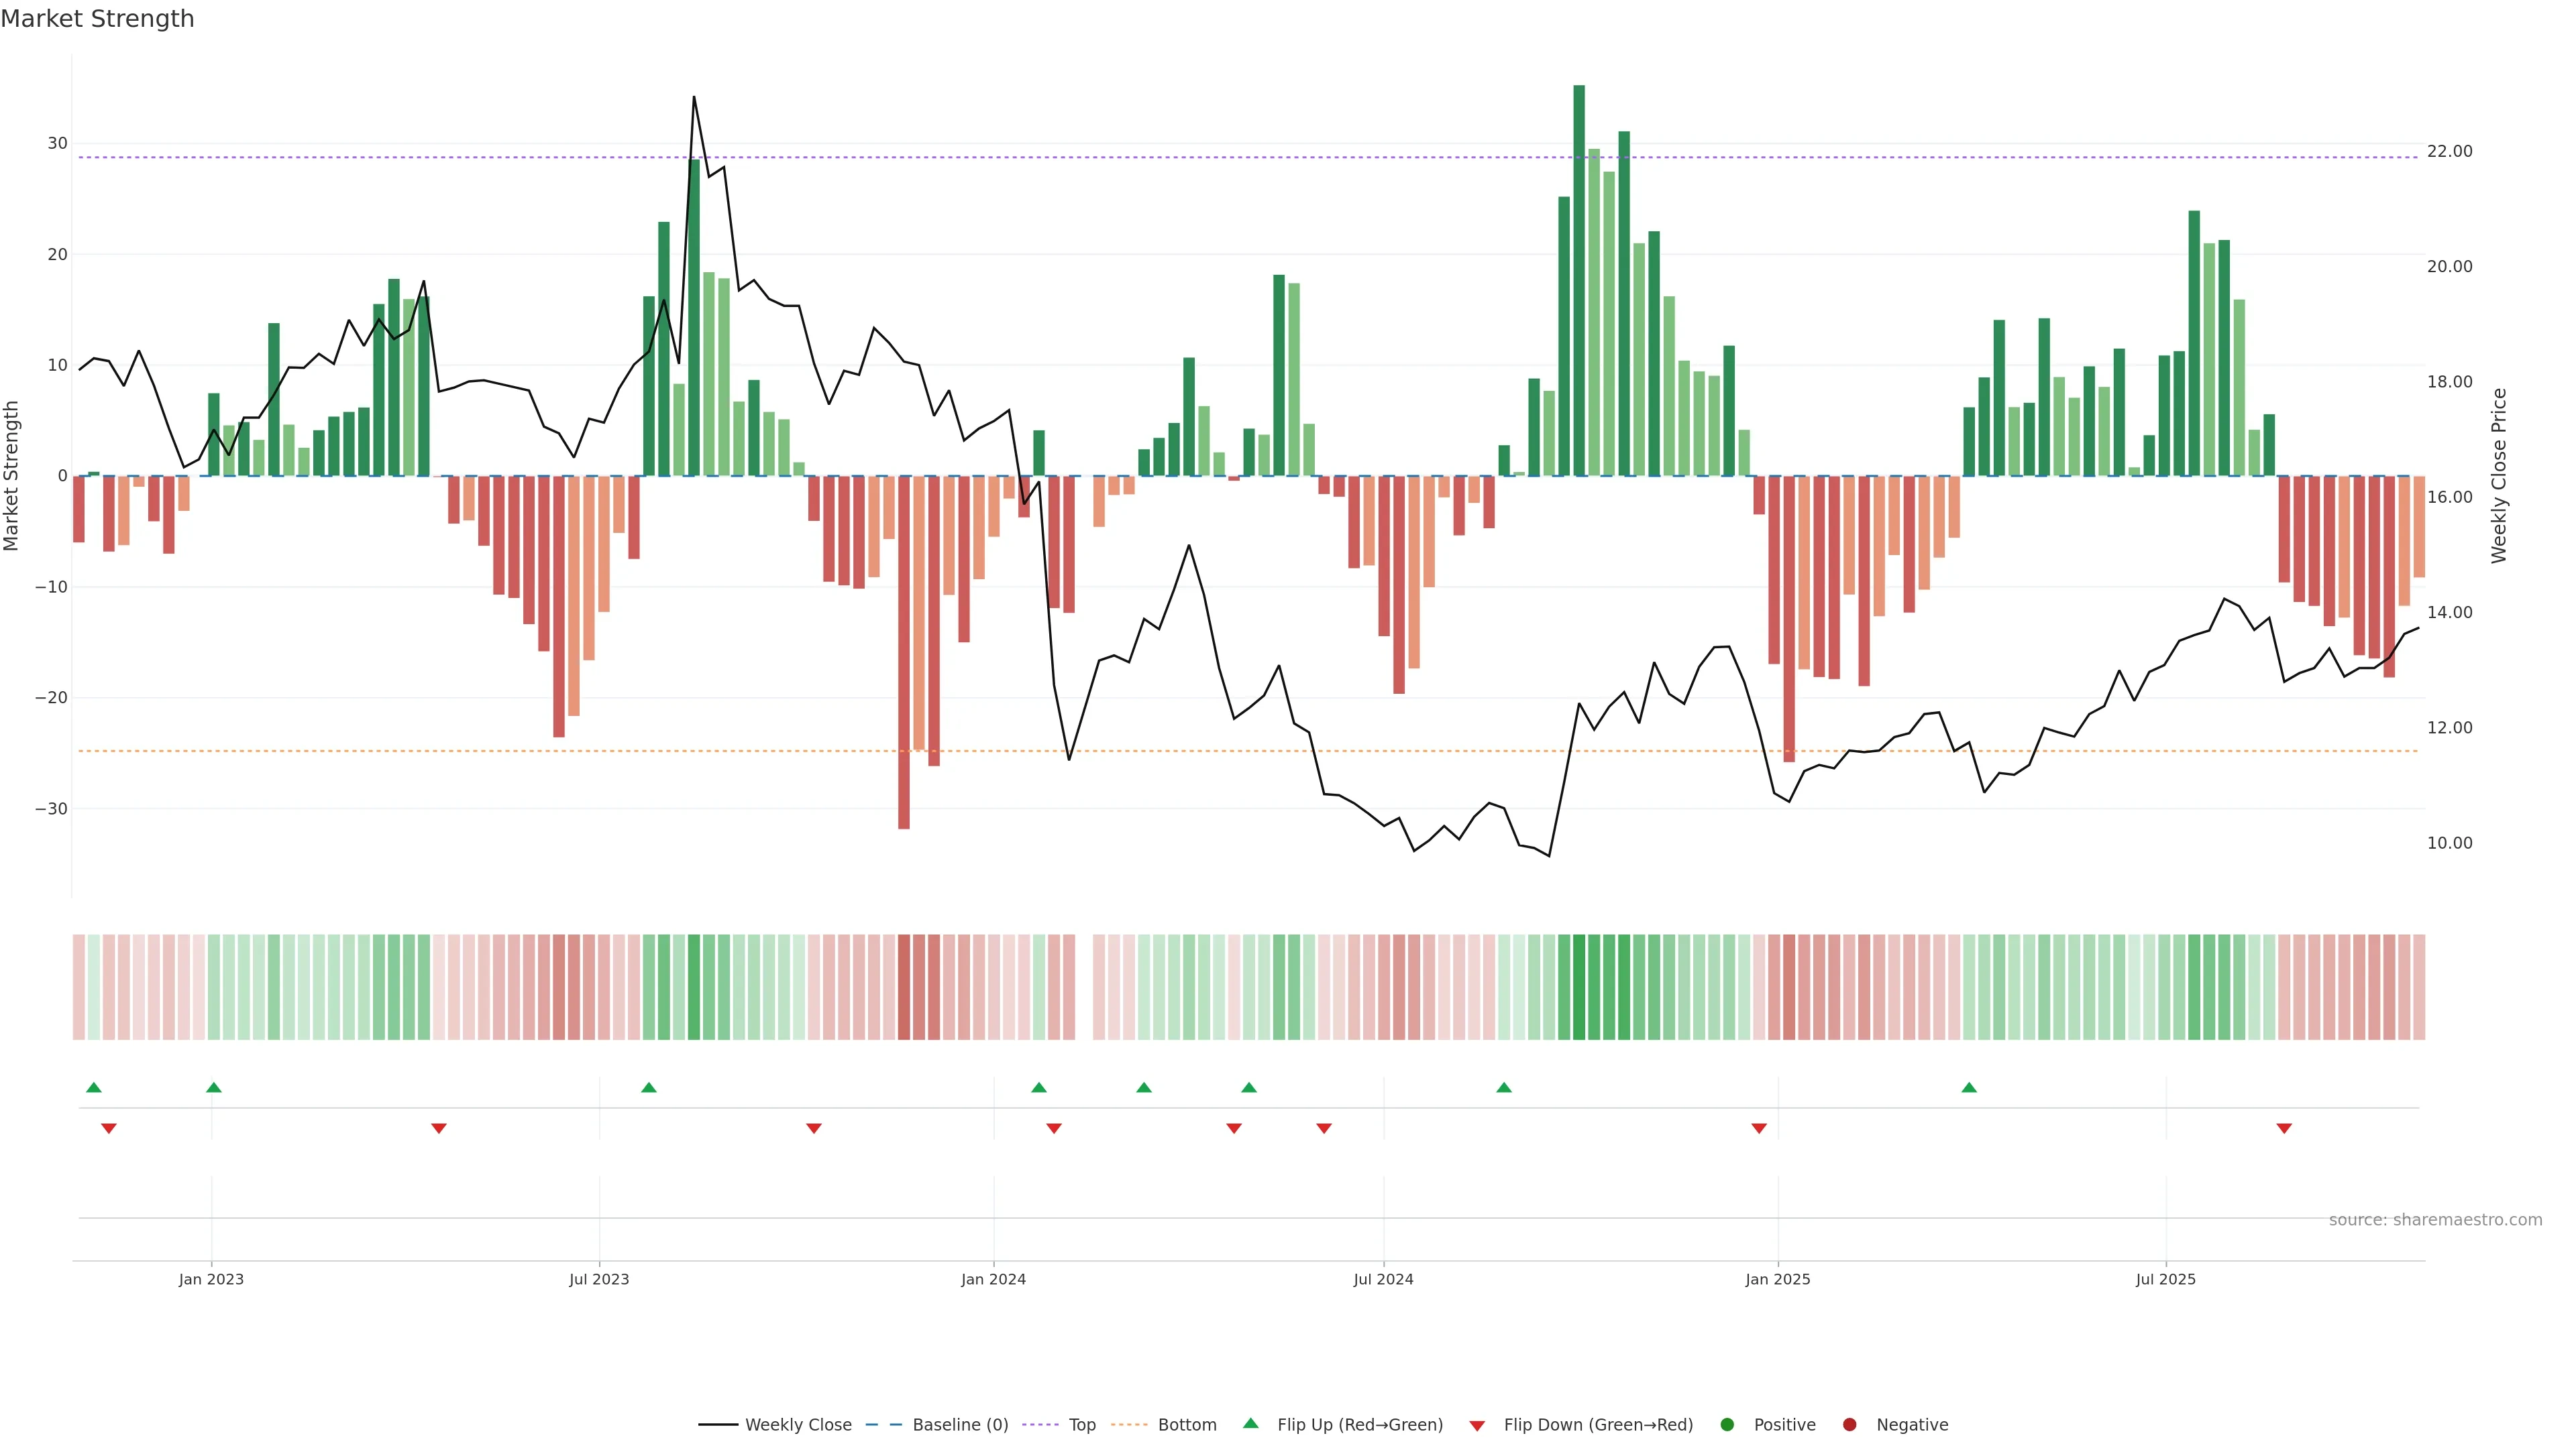The image size is (2576, 1448).
Task: Click the first flip-up triangle marker on the left
Action: tap(94, 1087)
